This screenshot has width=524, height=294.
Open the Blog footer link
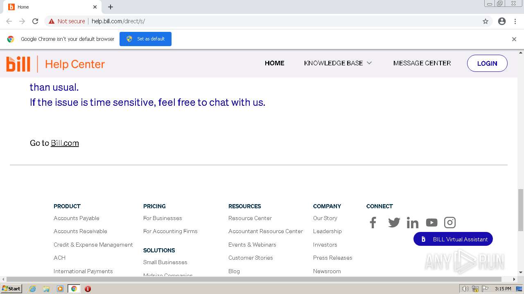234,271
